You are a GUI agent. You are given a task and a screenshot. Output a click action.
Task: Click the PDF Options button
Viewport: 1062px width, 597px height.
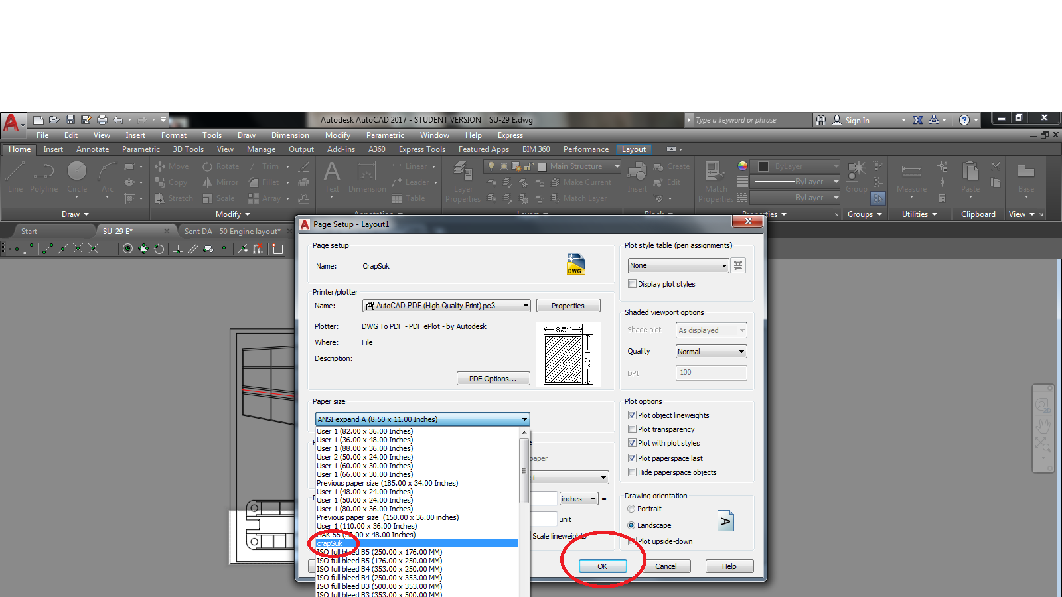pyautogui.click(x=493, y=379)
